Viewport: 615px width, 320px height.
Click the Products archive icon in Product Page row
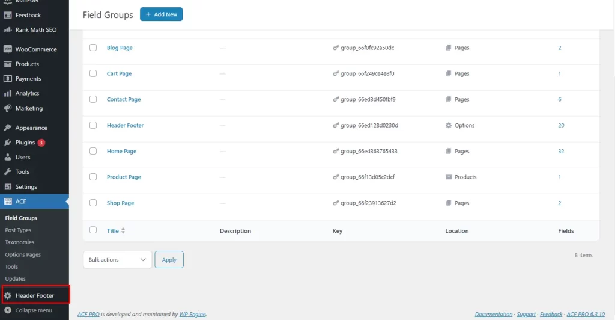(x=448, y=177)
